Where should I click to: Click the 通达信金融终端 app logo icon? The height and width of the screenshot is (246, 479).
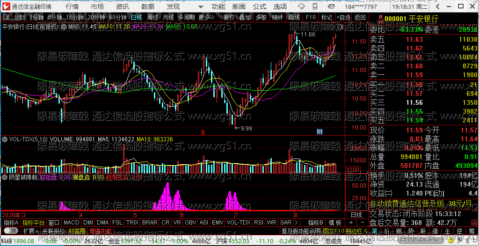pos(7,7)
